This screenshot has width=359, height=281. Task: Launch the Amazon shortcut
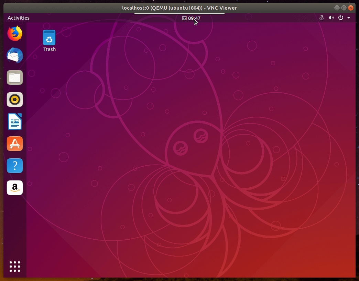[15, 188]
